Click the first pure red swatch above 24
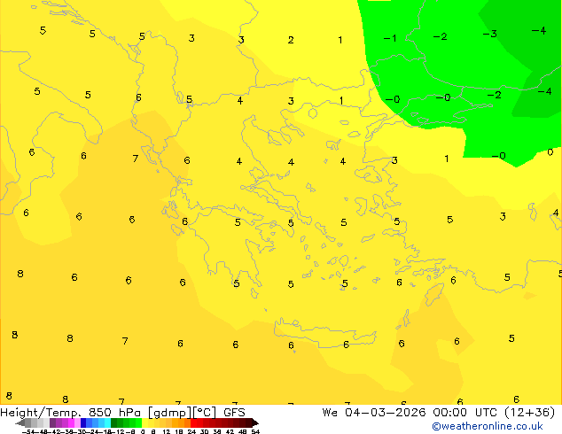Viewport: 562px width, 434px height. point(193,422)
